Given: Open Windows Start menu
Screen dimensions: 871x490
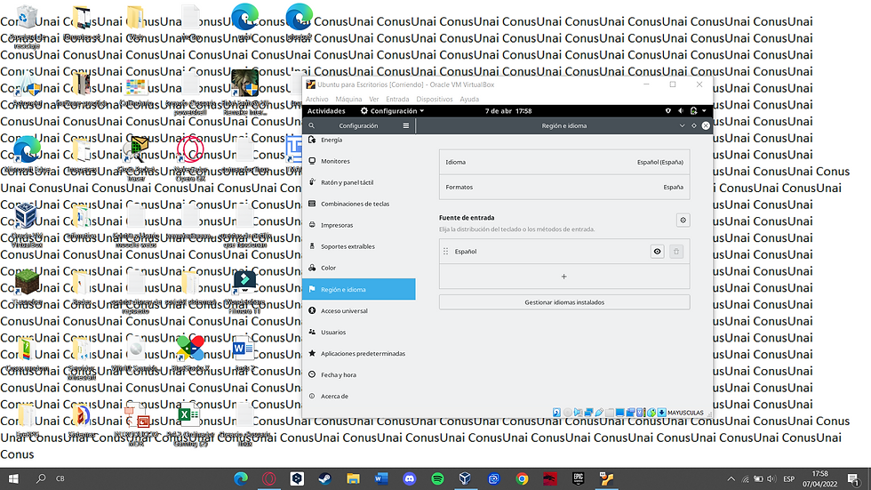Looking at the screenshot, I should click(13, 478).
